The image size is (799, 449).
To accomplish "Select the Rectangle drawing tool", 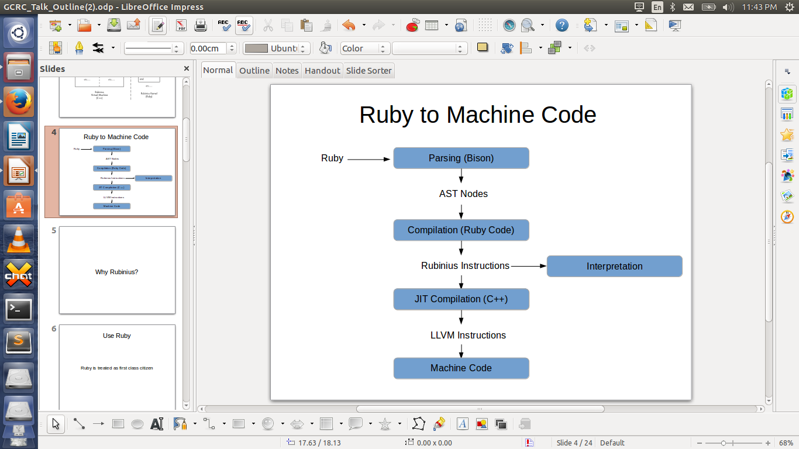I will tap(118, 424).
